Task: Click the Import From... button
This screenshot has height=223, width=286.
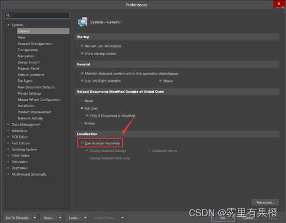Action: (x=105, y=218)
